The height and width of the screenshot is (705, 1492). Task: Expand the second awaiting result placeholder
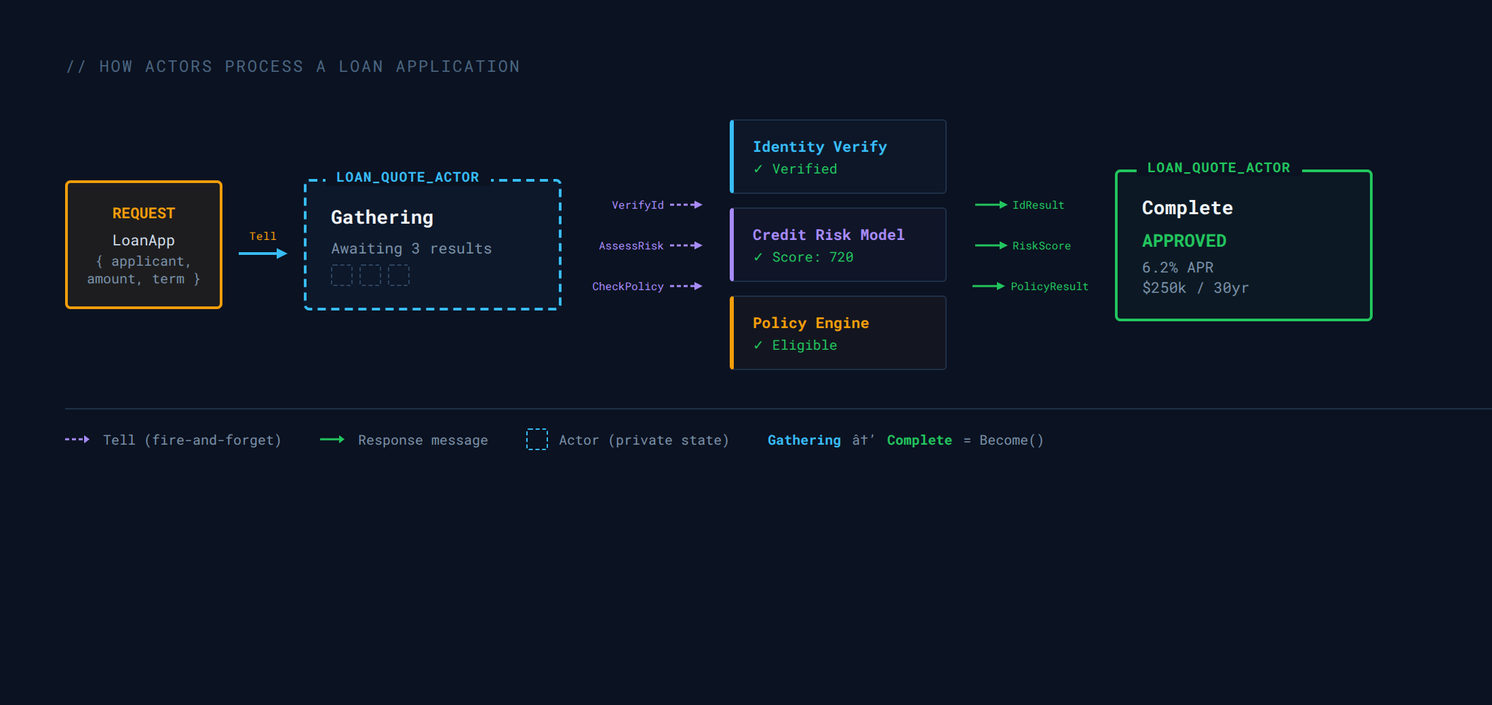pos(370,275)
